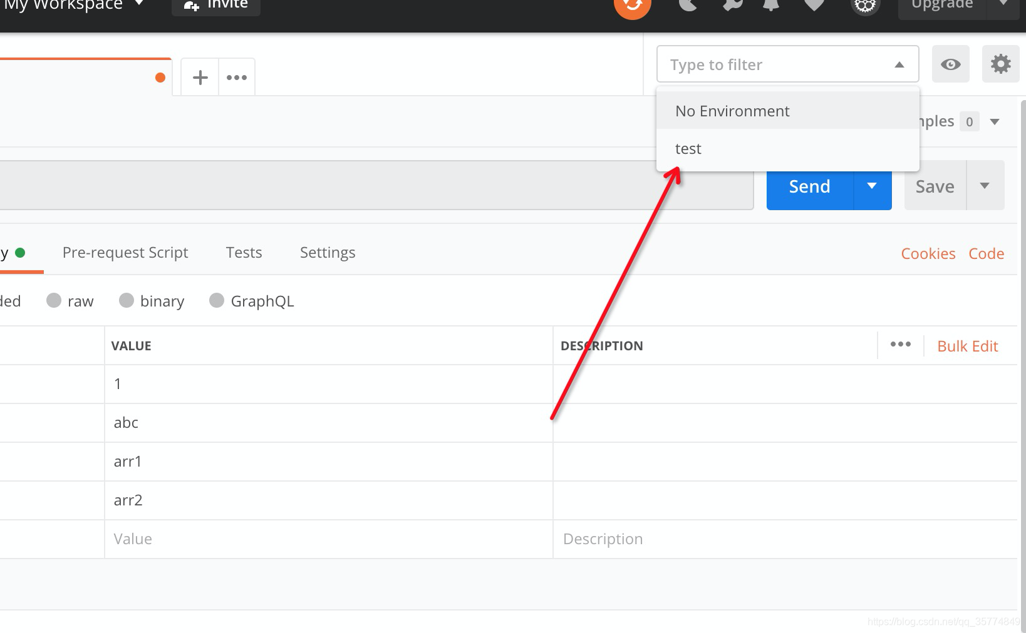
Task: Open tab options three-dots menu
Action: pos(237,78)
